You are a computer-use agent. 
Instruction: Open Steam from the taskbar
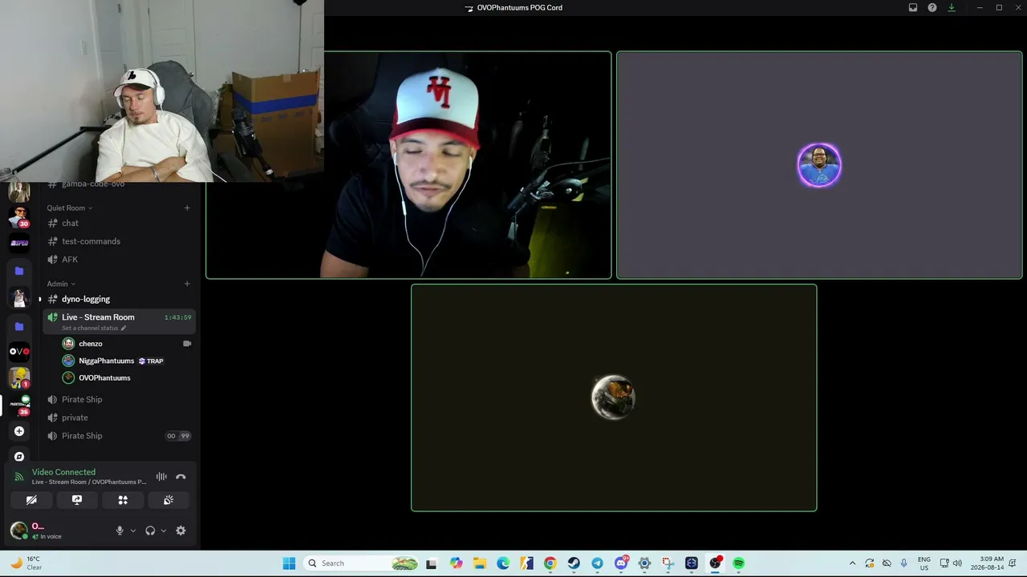574,563
